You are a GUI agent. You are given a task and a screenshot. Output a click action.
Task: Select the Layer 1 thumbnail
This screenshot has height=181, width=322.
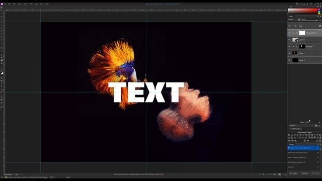click(295, 53)
